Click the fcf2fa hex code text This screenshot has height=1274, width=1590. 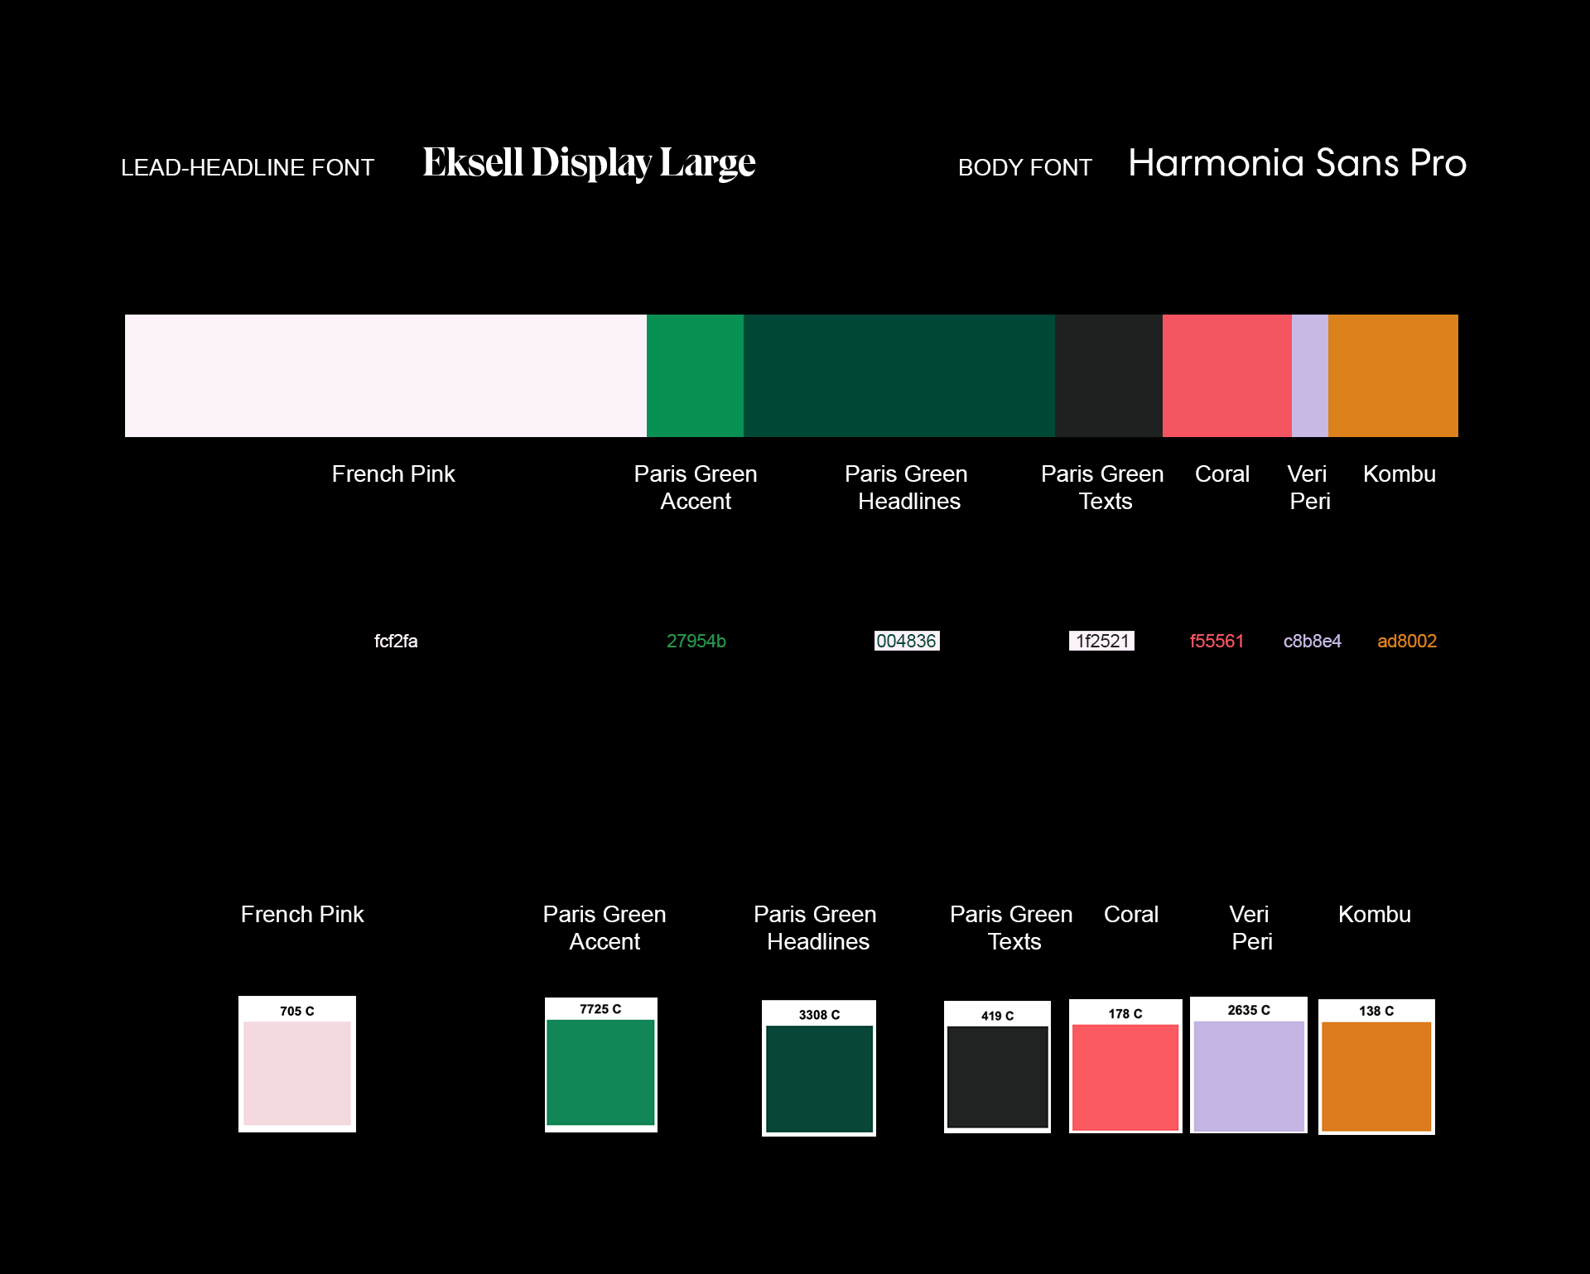[x=396, y=641]
